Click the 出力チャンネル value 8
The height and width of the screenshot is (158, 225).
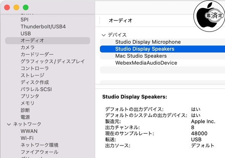[193, 128]
